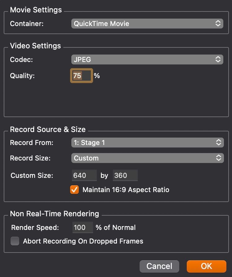The width and height of the screenshot is (232, 277).
Task: Open the Container dropdown showing QuickTime Movie
Action: point(147,24)
